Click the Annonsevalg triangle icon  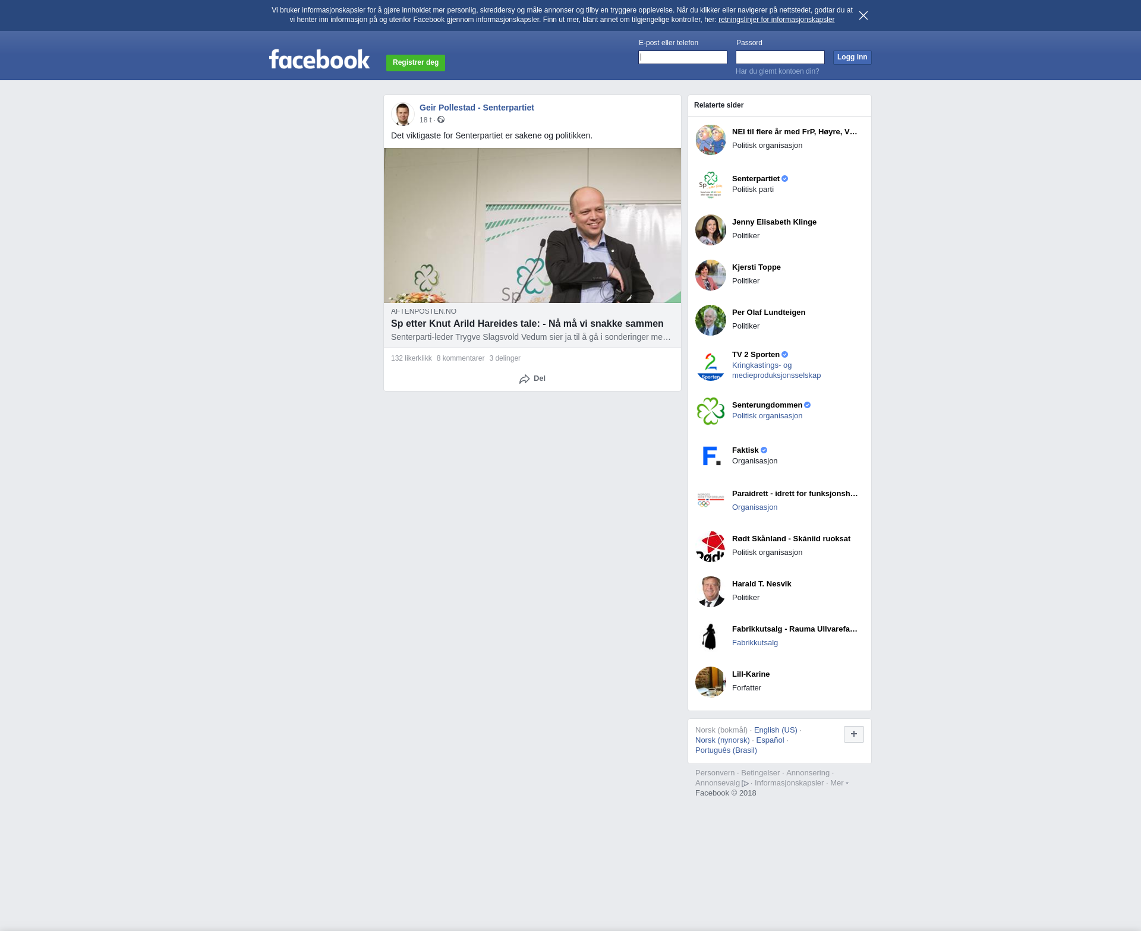(x=745, y=784)
